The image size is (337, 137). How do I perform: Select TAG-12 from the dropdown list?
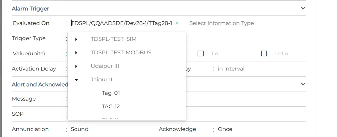111,107
